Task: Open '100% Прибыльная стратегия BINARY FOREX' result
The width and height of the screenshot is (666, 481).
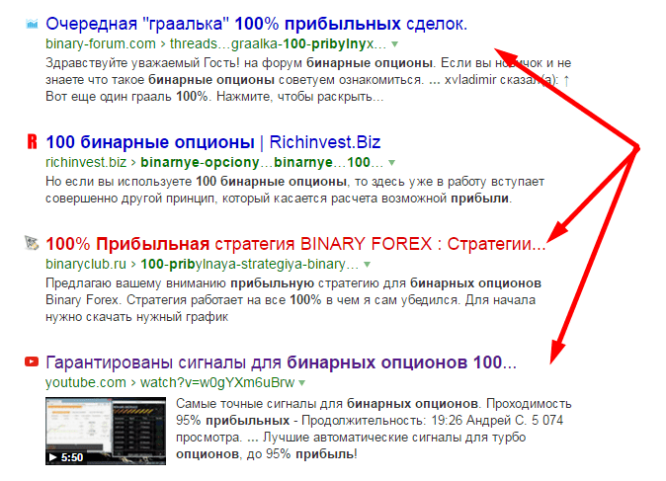Action: 295,244
